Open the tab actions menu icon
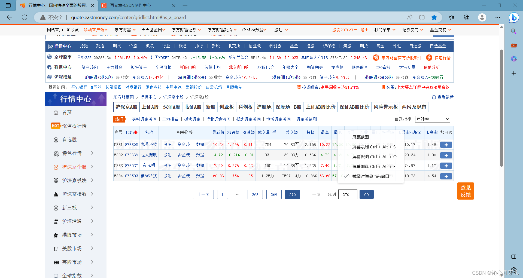523x278 pixels. (x=8, y=5)
